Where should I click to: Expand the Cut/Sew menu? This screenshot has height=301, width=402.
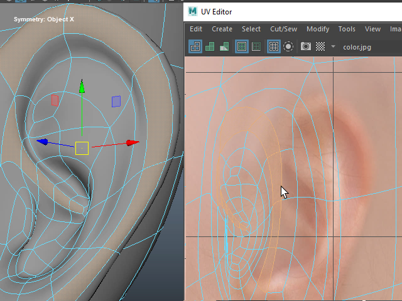tap(283, 29)
